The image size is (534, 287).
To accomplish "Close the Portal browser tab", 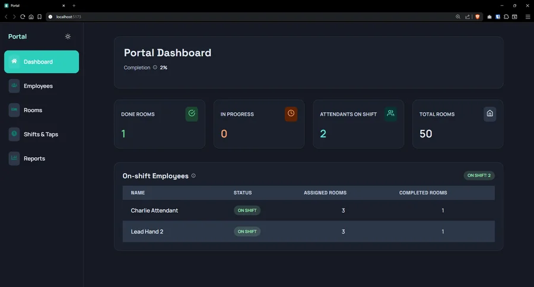I will (x=63, y=5).
